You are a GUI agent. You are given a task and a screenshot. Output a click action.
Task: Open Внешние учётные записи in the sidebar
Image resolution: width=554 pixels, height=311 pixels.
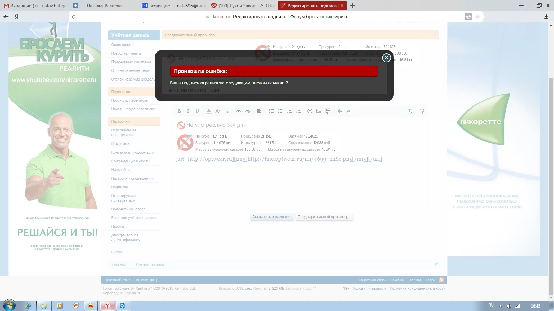click(133, 218)
